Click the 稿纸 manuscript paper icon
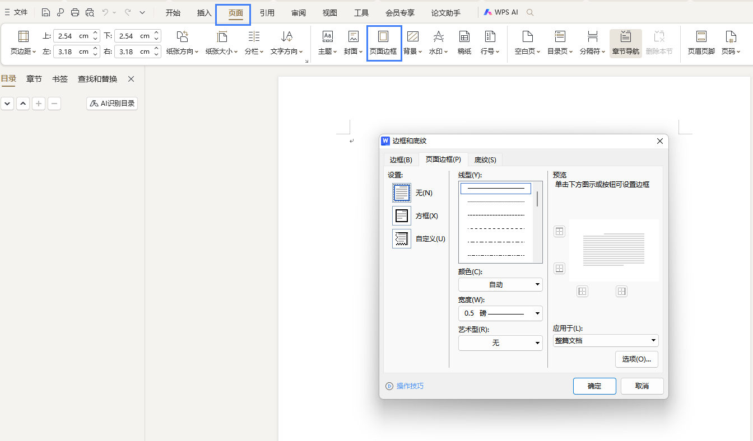This screenshot has height=441, width=753. pyautogui.click(x=464, y=43)
